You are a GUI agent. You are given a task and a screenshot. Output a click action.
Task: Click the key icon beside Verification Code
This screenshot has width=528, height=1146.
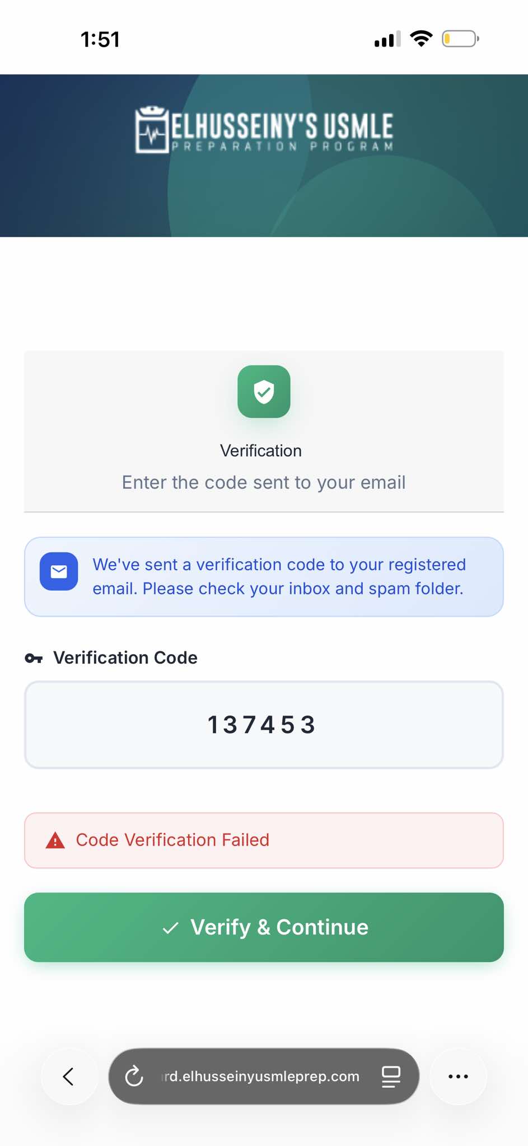(34, 658)
